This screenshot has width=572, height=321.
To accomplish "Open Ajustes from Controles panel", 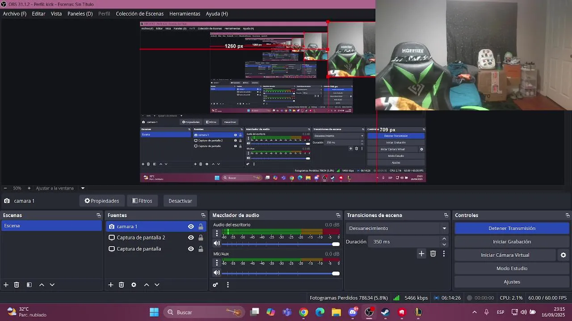I will click(512, 282).
